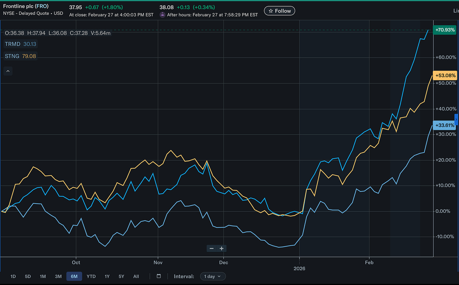Click the 2026 axis label
This screenshot has height=285, width=459.
tap(299, 268)
